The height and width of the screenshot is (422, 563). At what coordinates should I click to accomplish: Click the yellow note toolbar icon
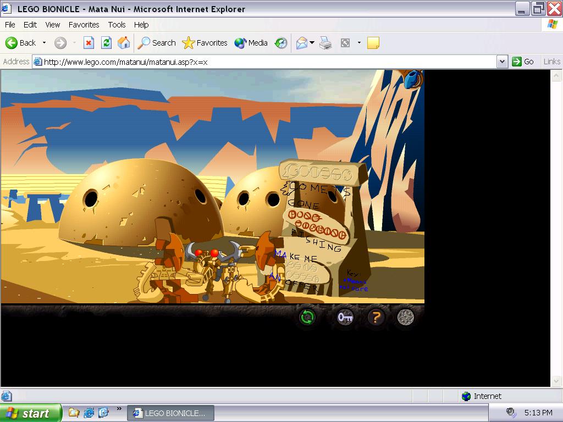pos(373,43)
